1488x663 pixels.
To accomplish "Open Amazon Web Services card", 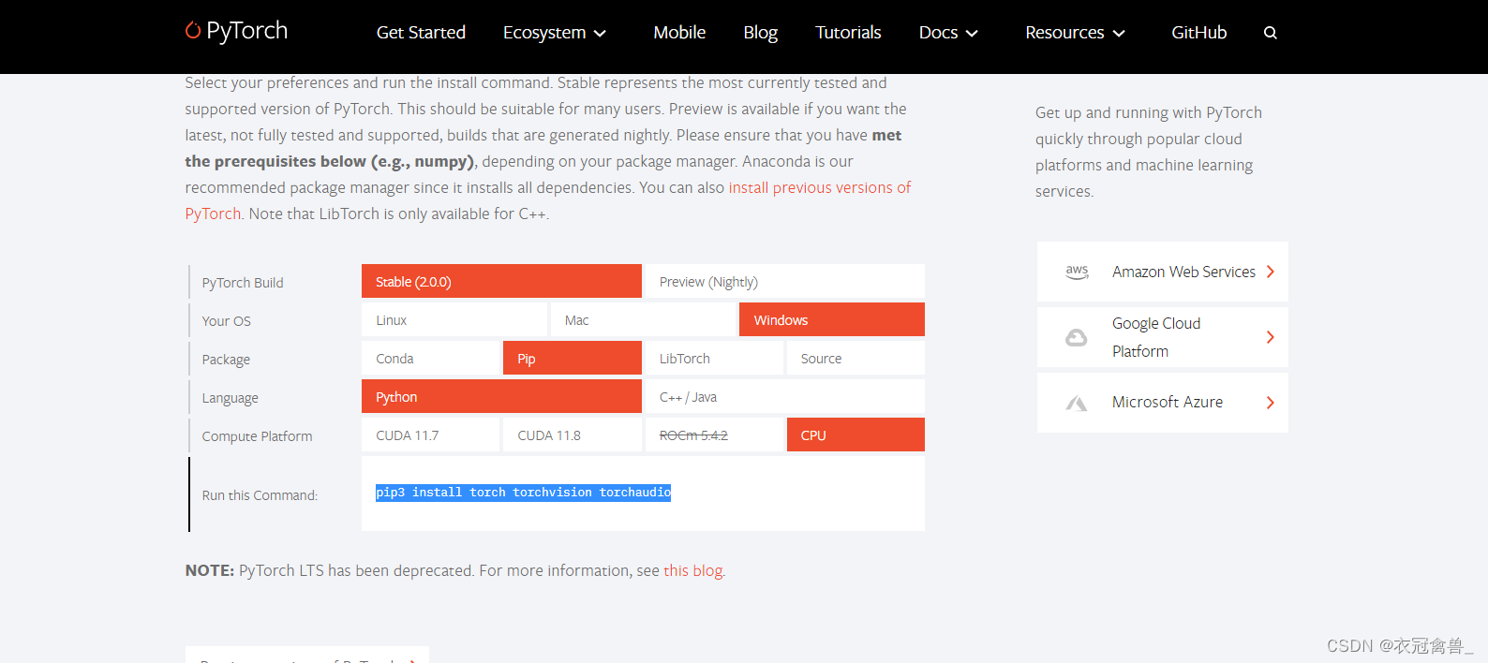I will (x=1163, y=272).
